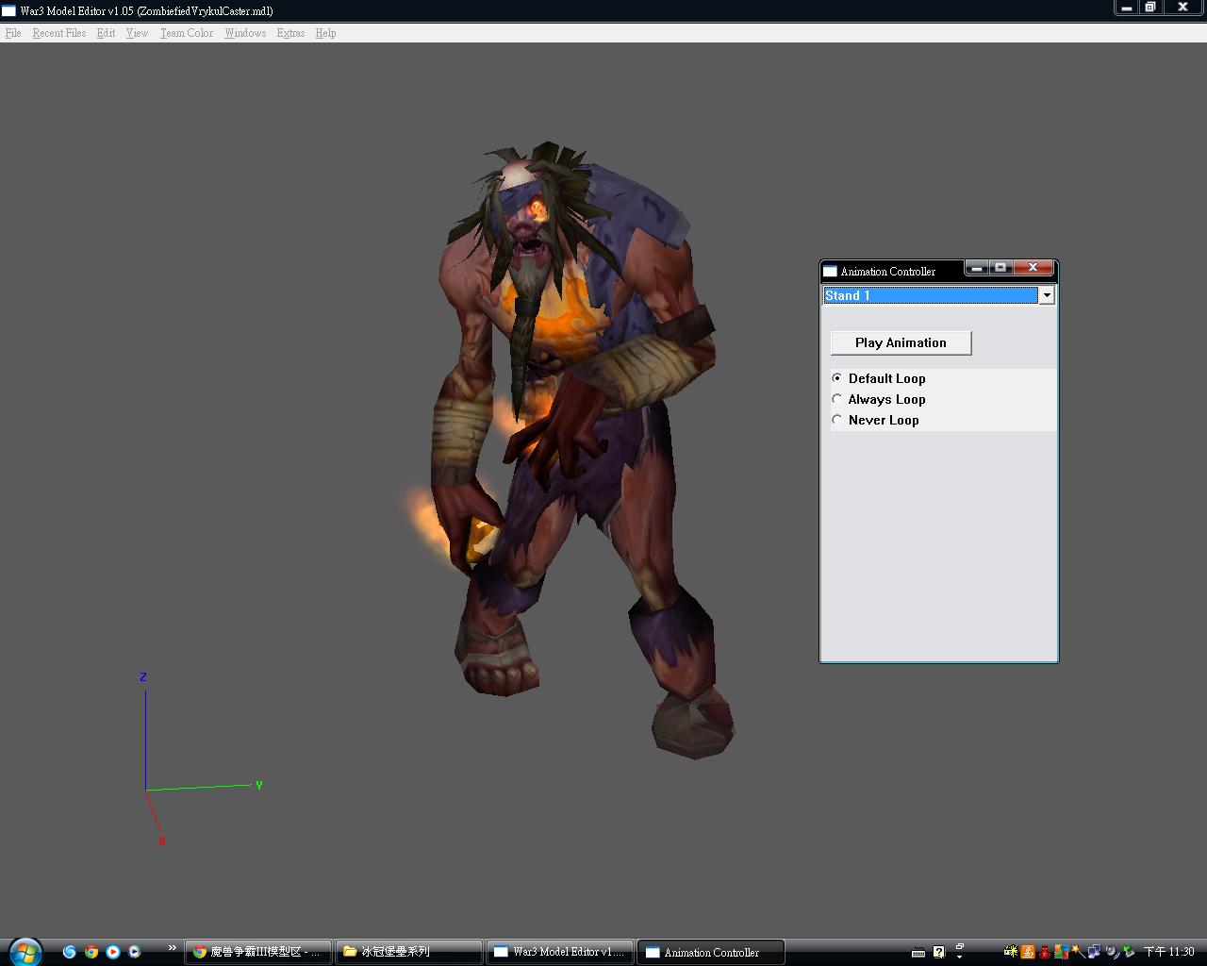Open the Recent Files menu
Image resolution: width=1207 pixels, height=966 pixels.
pos(59,33)
